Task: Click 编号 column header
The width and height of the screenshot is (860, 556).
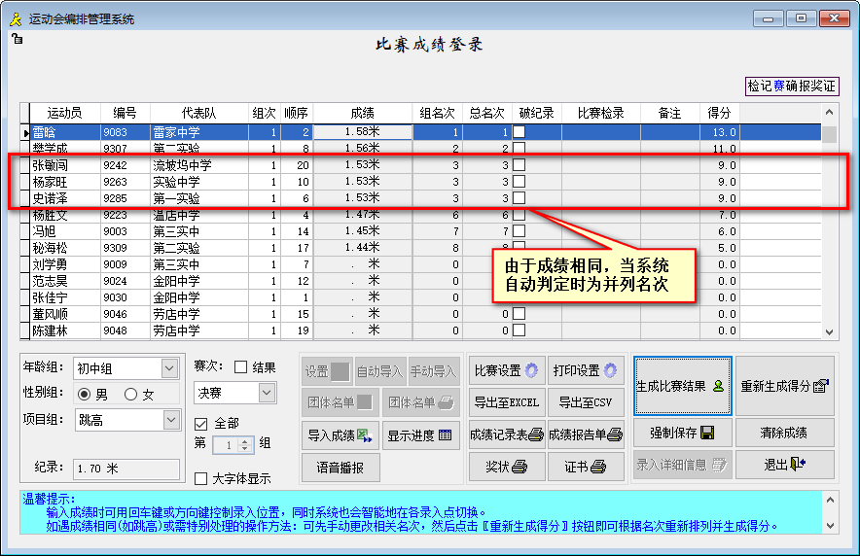Action: [x=125, y=114]
